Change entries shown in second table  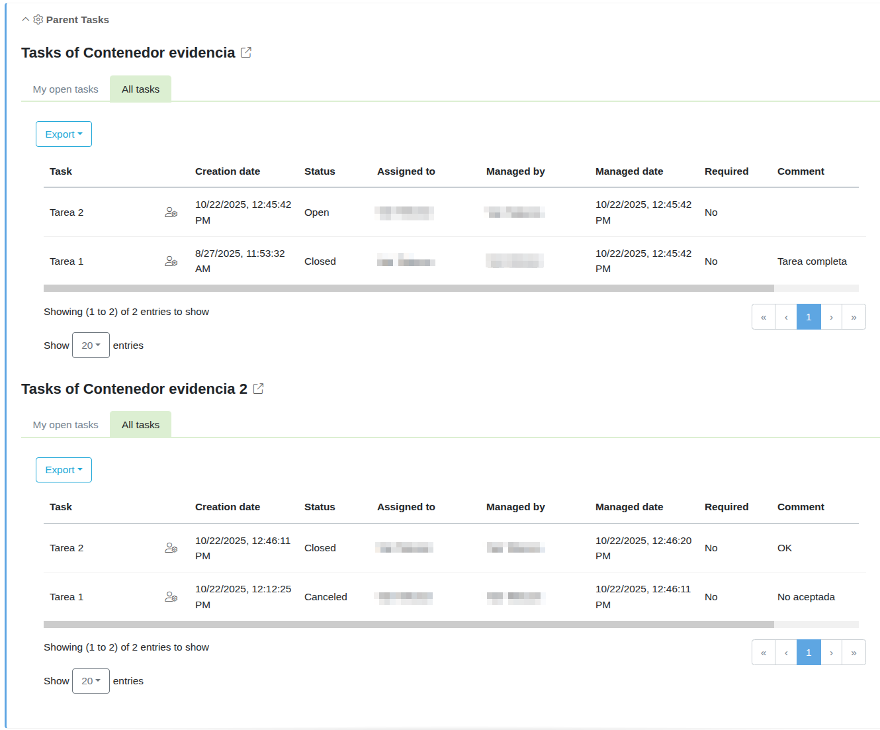[x=91, y=681]
